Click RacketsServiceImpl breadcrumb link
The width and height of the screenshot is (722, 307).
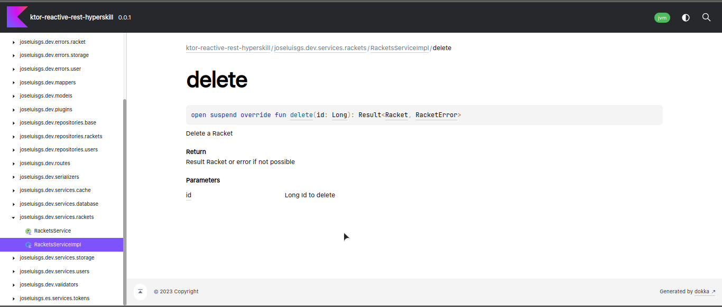400,48
